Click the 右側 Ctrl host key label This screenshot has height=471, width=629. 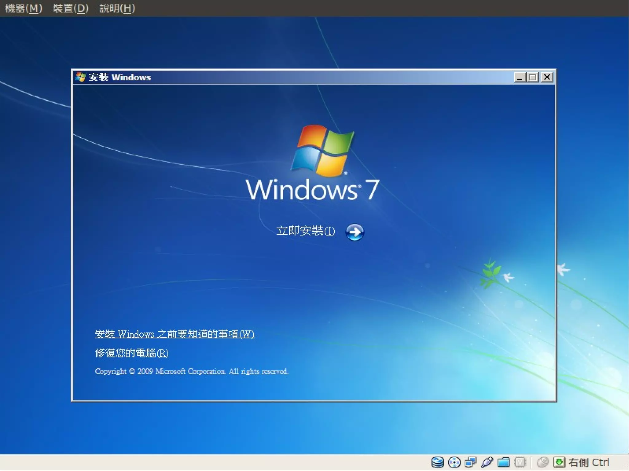[589, 462]
